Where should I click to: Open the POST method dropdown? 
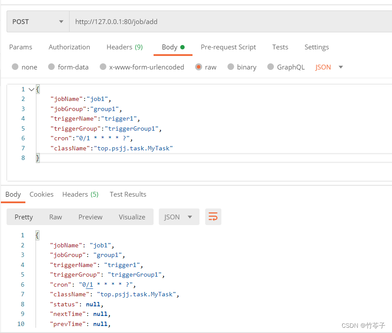coord(38,22)
